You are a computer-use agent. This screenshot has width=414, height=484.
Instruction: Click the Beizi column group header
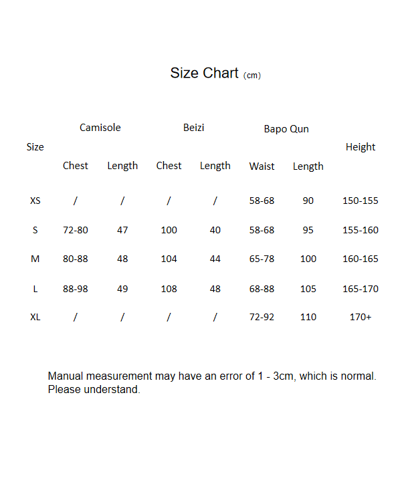[194, 128]
